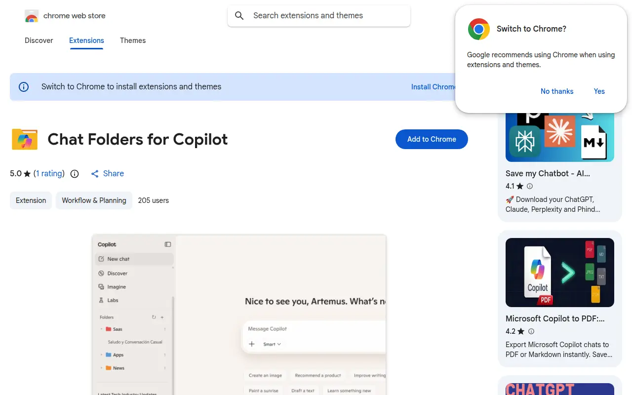Click the Chrome Web Store logo
Screen dimensions: 632x395
click(x=32, y=16)
